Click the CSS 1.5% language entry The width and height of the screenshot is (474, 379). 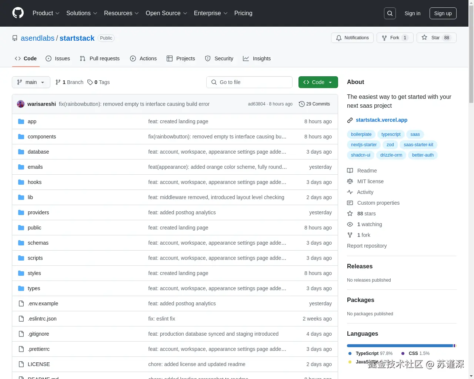coord(415,353)
